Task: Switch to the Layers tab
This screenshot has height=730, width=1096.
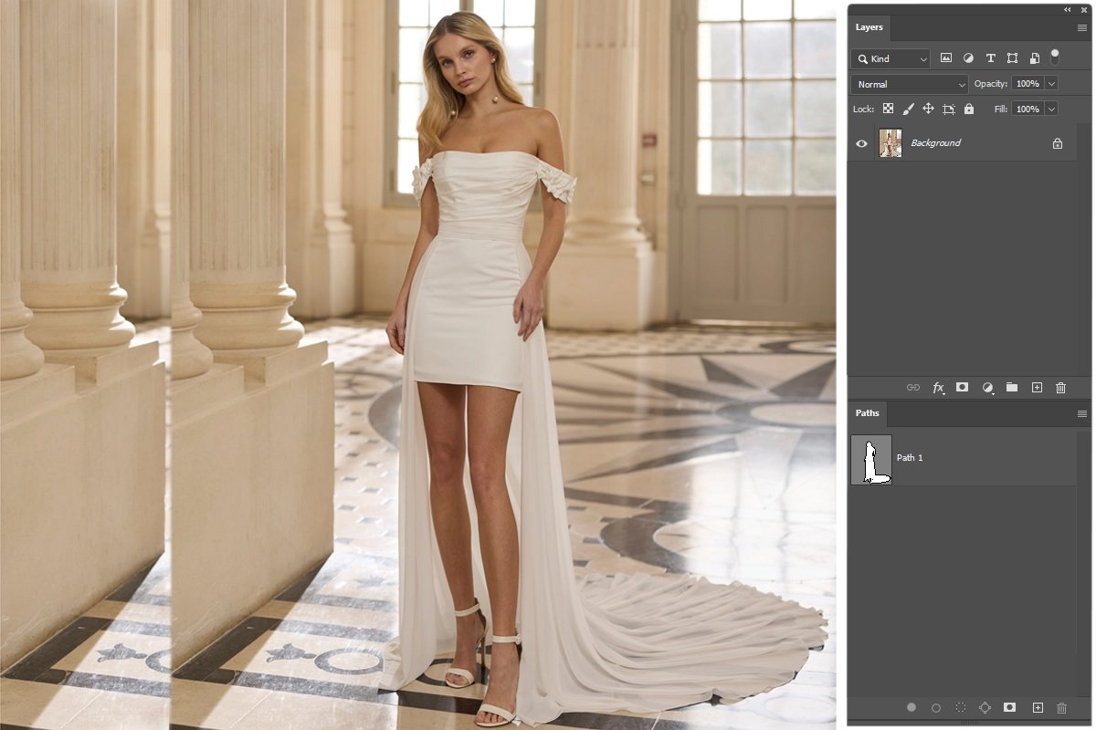Action: tap(869, 27)
